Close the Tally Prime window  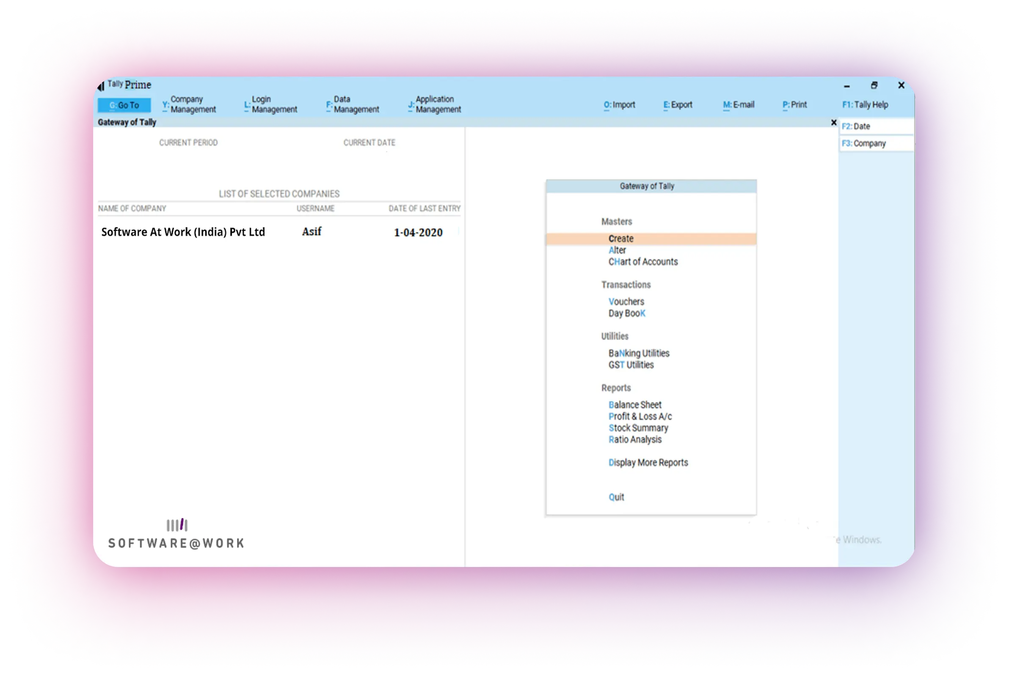point(901,85)
